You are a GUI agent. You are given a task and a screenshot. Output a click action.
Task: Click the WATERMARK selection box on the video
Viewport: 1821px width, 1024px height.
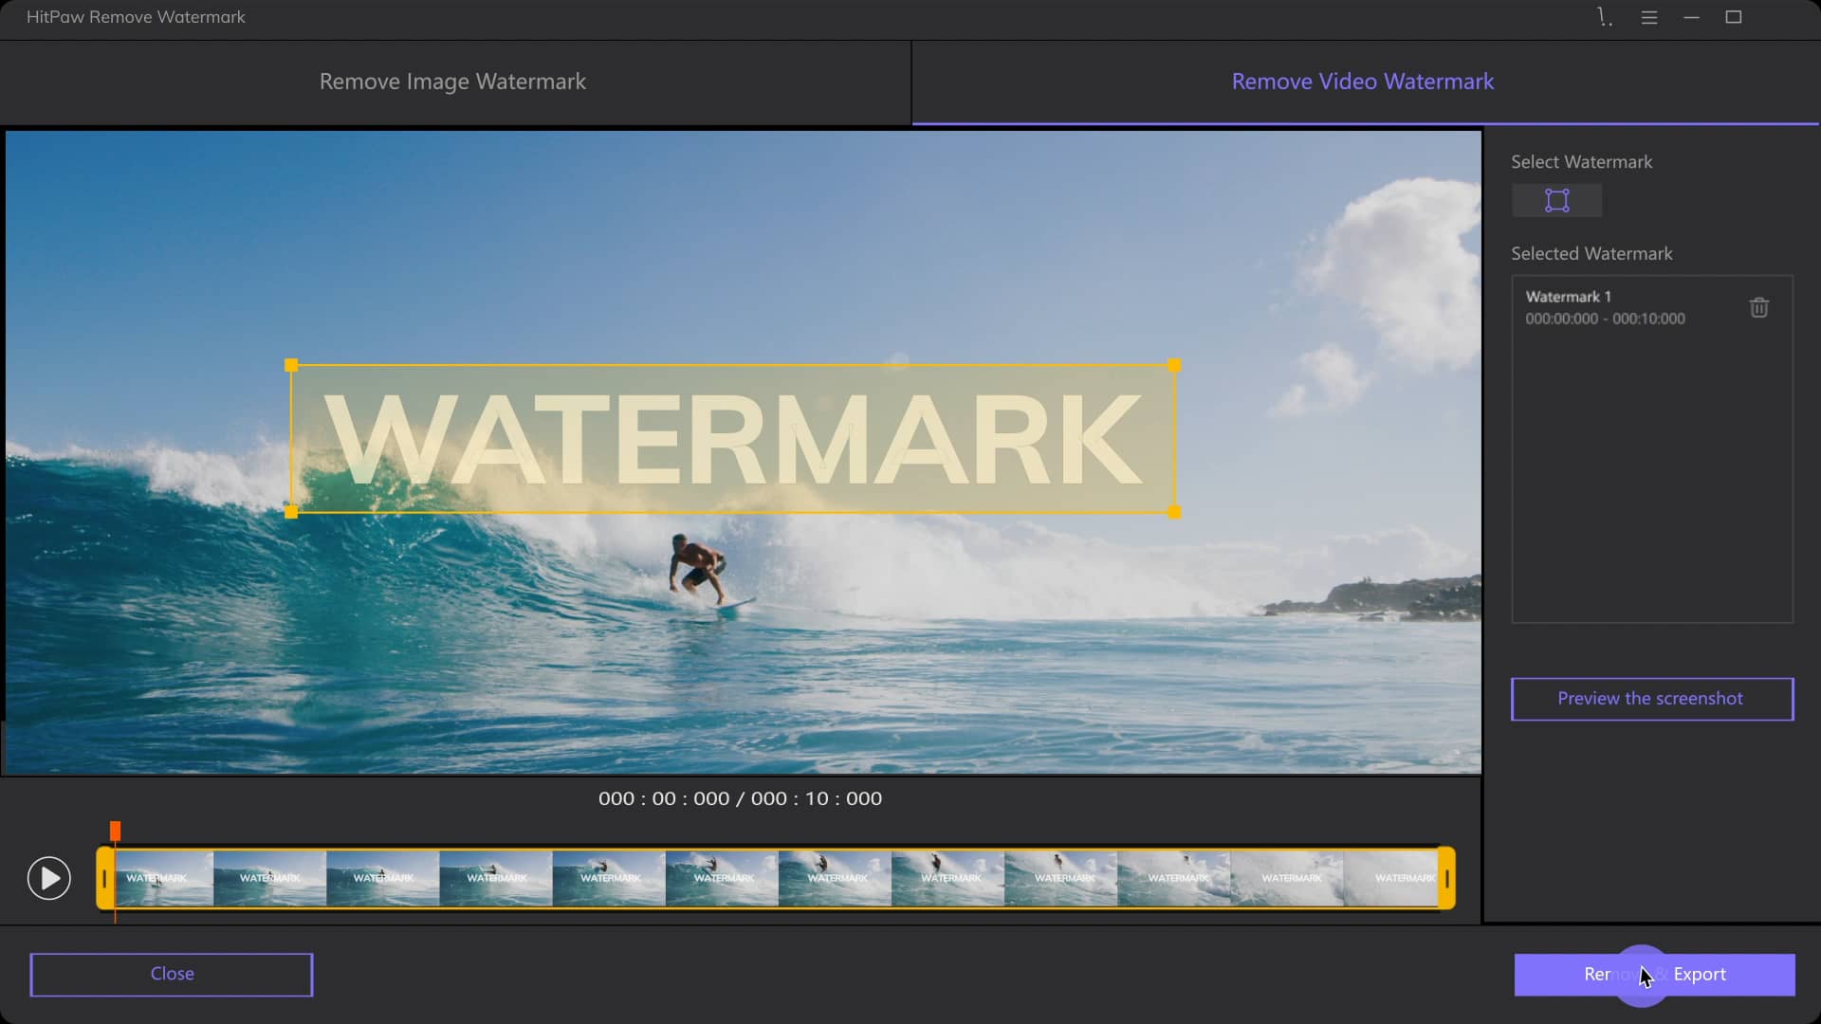[x=732, y=438]
